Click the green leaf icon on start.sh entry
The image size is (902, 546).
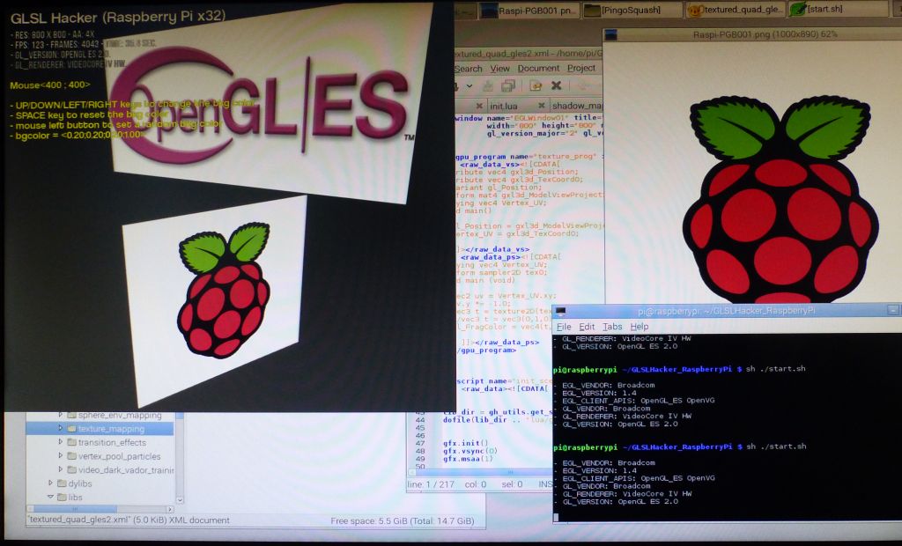point(798,9)
